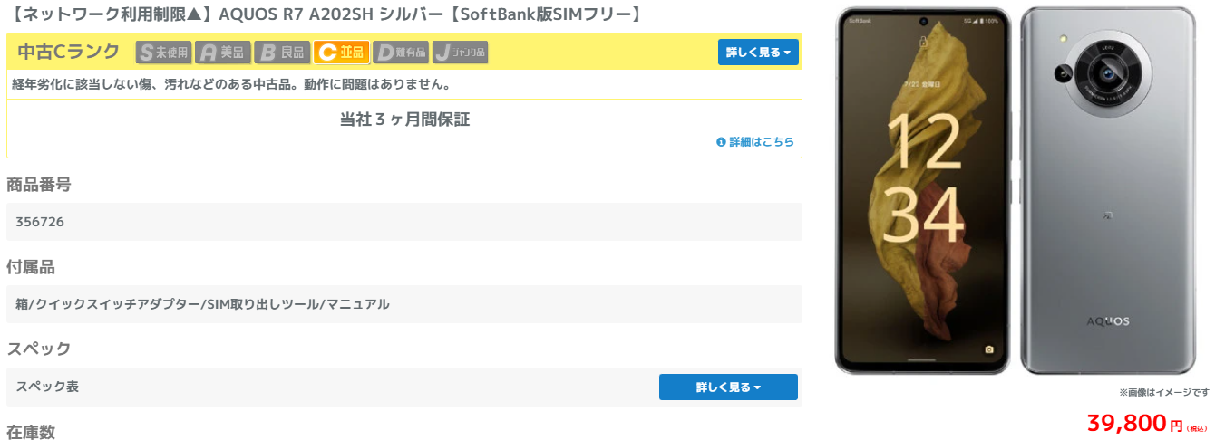Click the product number 356726 field
The width and height of the screenshot is (1225, 440).
pyautogui.click(x=40, y=222)
